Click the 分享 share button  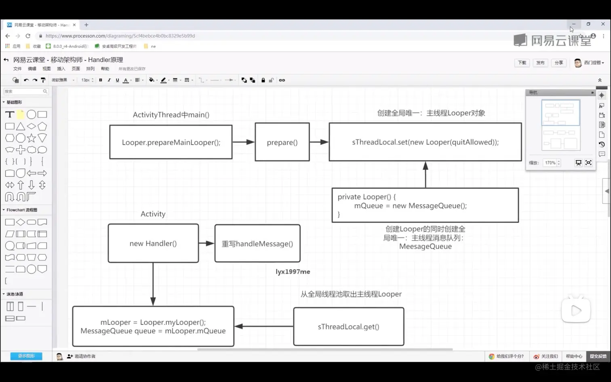558,63
